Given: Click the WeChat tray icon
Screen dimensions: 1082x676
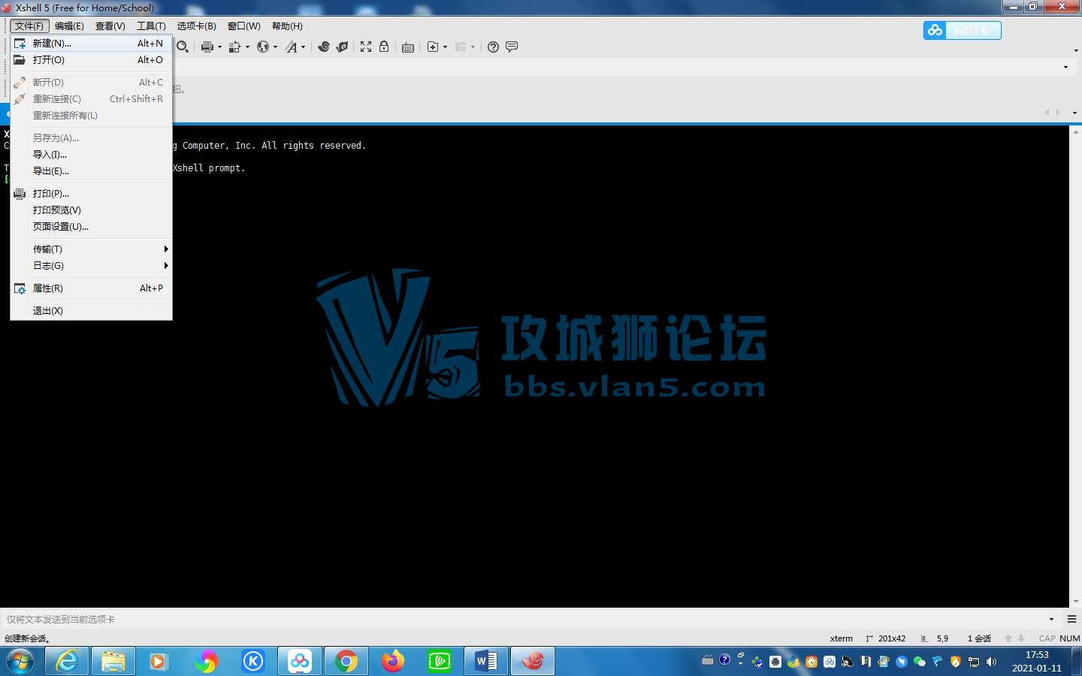Looking at the screenshot, I should 920,662.
